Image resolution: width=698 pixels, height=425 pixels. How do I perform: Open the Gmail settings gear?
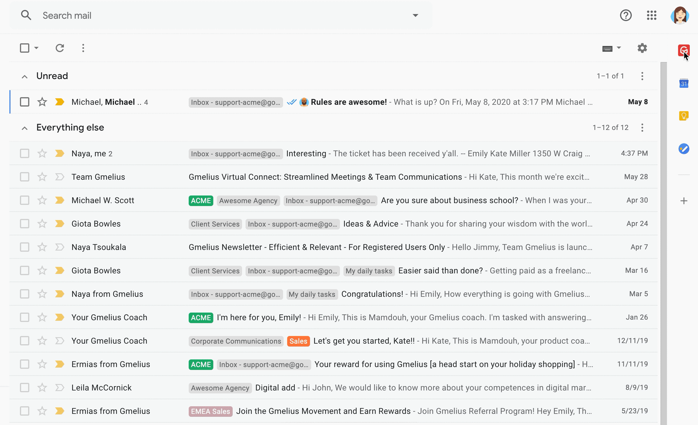pyautogui.click(x=642, y=48)
